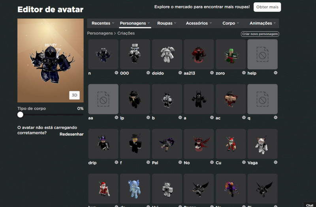
Task: Open settings gear for character 000
Action: (x=148, y=73)
